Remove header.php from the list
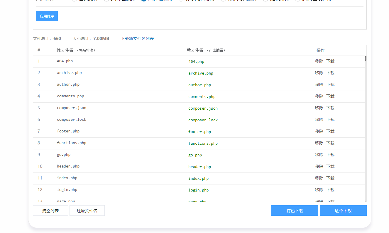 319,166
